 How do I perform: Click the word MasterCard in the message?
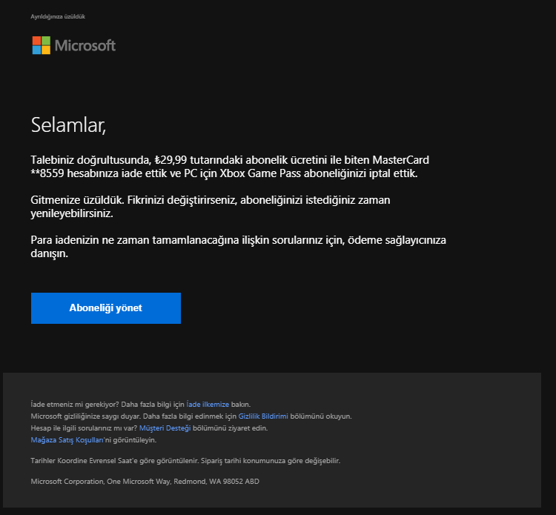point(400,160)
